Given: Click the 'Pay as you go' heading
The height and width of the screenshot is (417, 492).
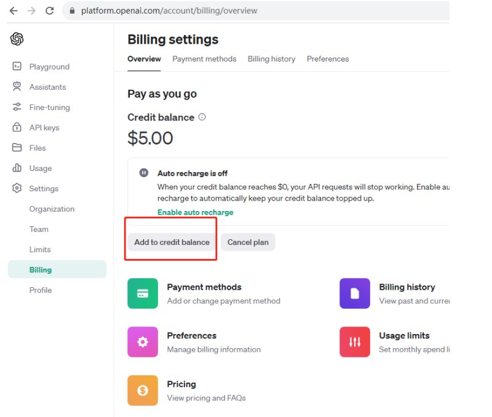Looking at the screenshot, I should (x=162, y=94).
